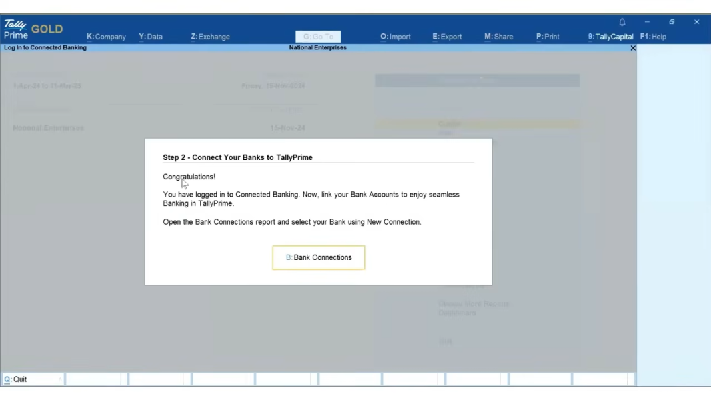Image resolution: width=711 pixels, height=400 pixels.
Task: Restore down the TallyPrime window
Action: (672, 22)
